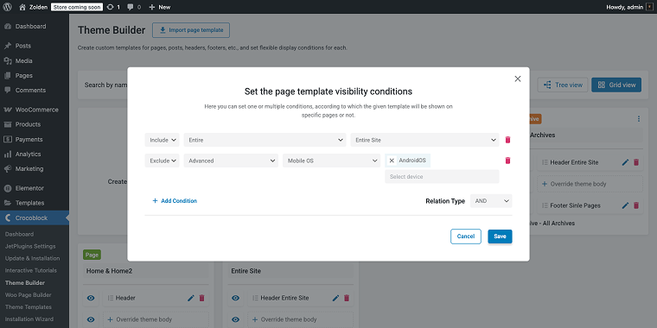Image resolution: width=657 pixels, height=328 pixels.
Task: Open the updates indicator in admin bar
Action: [113, 7]
